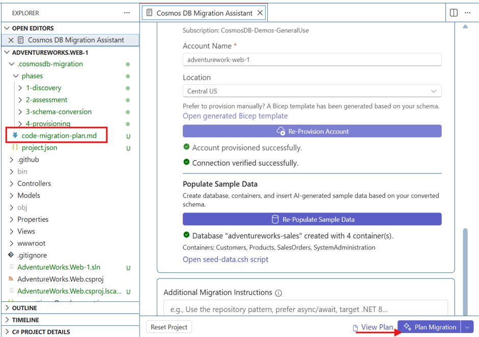Collapse the Open Editors section

point(7,28)
